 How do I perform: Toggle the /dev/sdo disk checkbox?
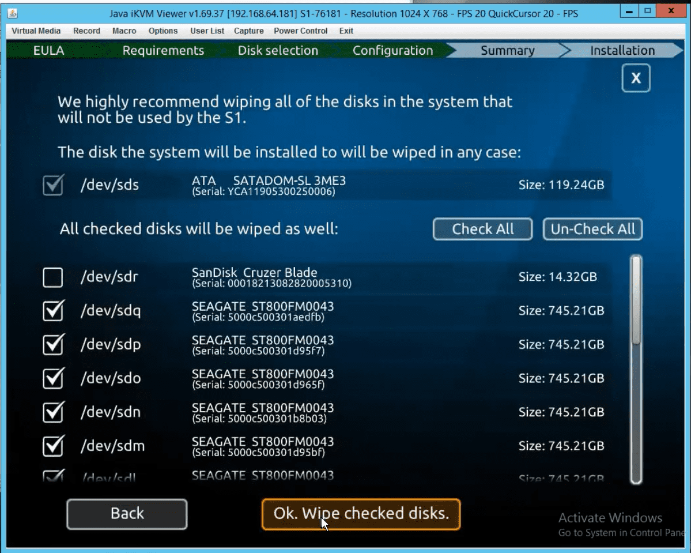click(53, 378)
